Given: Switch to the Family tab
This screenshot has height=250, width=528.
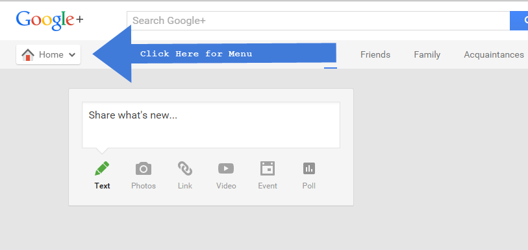Looking at the screenshot, I should click(427, 54).
